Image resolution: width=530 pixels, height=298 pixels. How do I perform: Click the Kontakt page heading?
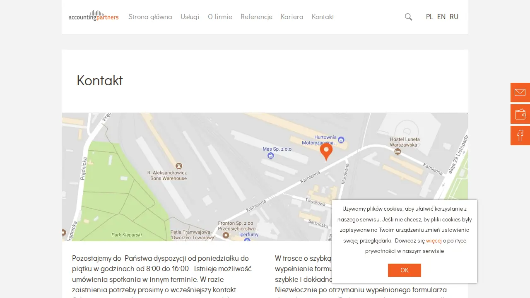coord(100,80)
